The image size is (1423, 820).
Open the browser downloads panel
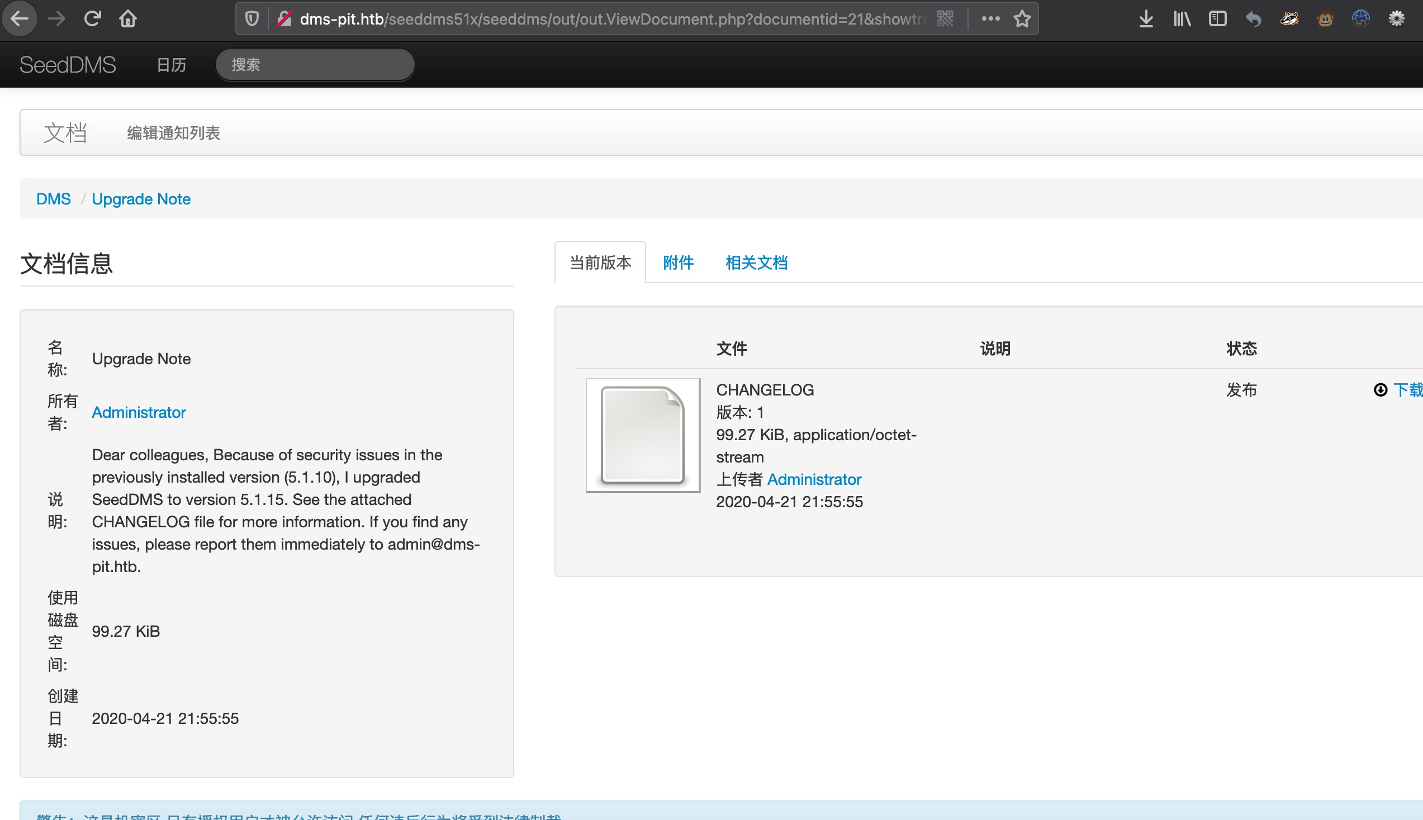[1145, 18]
